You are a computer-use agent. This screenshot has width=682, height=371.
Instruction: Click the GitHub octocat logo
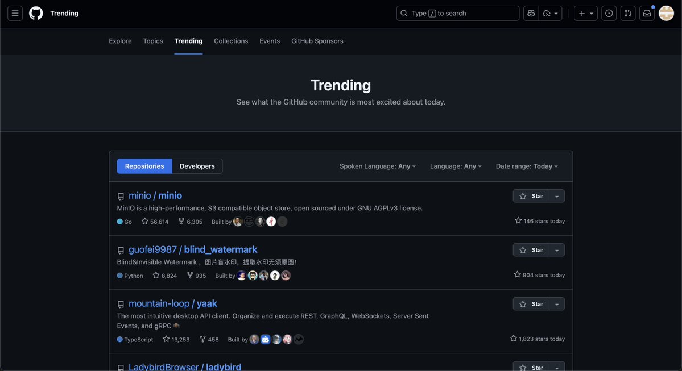tap(36, 14)
